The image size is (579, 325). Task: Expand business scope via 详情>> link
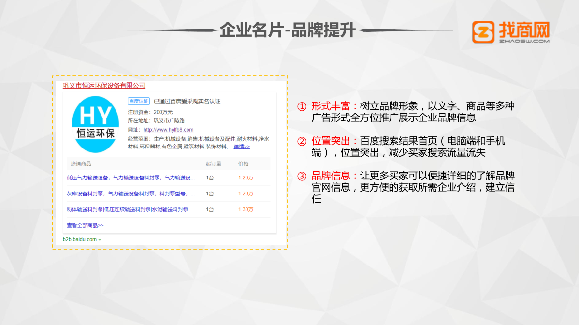point(242,147)
